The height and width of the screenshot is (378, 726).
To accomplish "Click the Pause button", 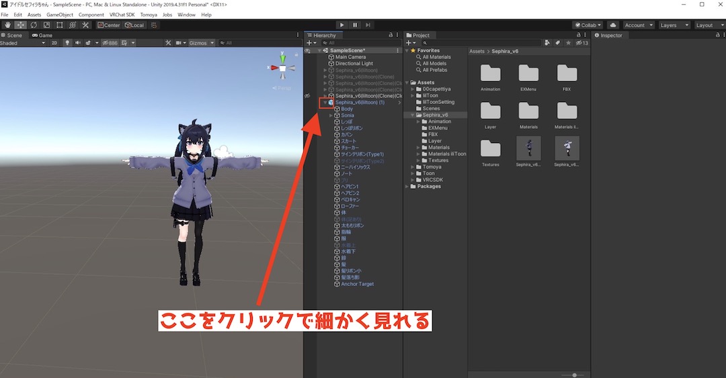I will [x=355, y=25].
